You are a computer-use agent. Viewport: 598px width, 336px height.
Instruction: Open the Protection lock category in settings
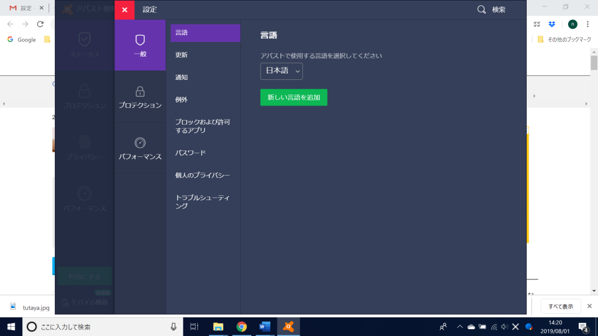click(140, 97)
